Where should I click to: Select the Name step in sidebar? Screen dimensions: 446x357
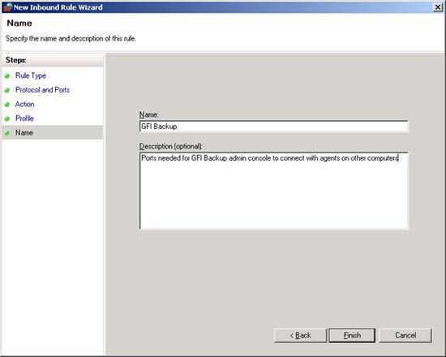click(x=24, y=133)
